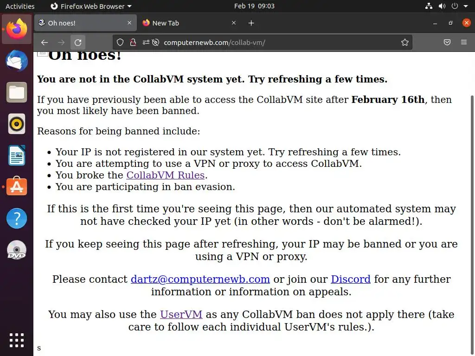Open the Activities overview
The height and width of the screenshot is (356, 475).
pyautogui.click(x=20, y=6)
